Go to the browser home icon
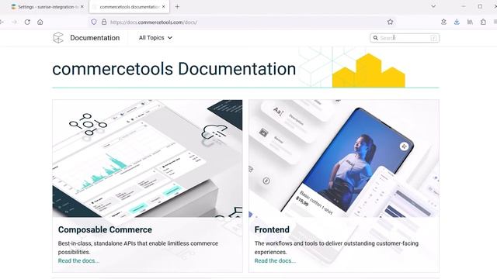This screenshot has width=497, height=279. 40,22
